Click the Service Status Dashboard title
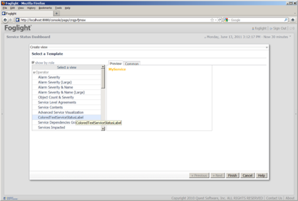This screenshot has width=298, height=201. click(x=28, y=37)
